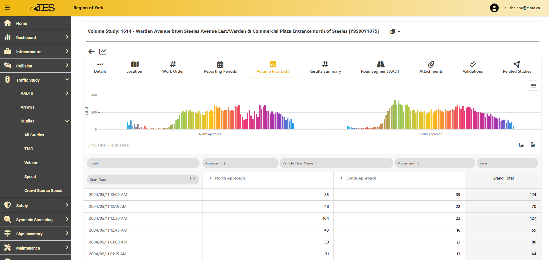Click a bar in the South Approach chart
Viewport: 549px width, 260px height.
click(395, 116)
